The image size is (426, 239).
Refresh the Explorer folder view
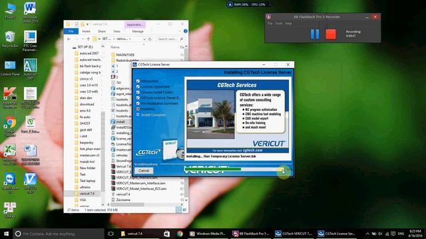click(x=150, y=39)
